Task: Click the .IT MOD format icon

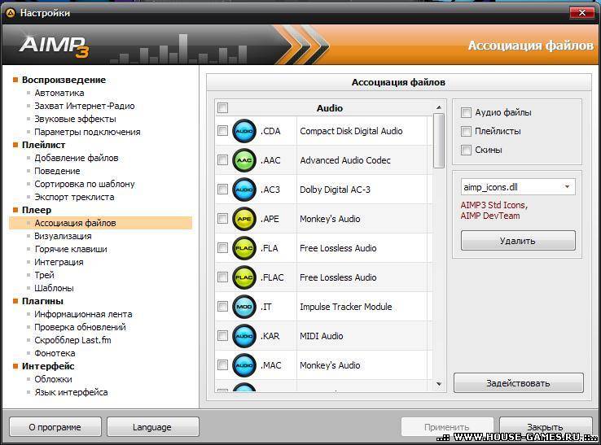Action: 244,307
